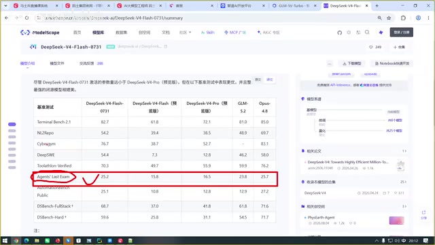The width and height of the screenshot is (435, 245).
Task: Click the heart like icon showing 249
Action: click(x=370, y=47)
